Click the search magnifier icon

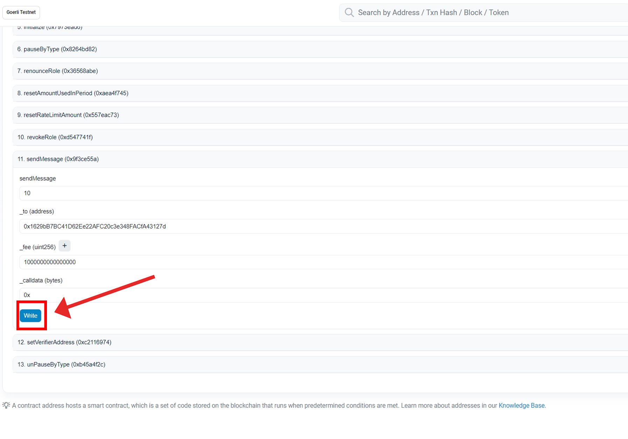349,13
